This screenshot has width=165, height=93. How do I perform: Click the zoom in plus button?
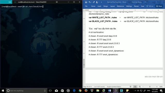[x=157, y=87]
